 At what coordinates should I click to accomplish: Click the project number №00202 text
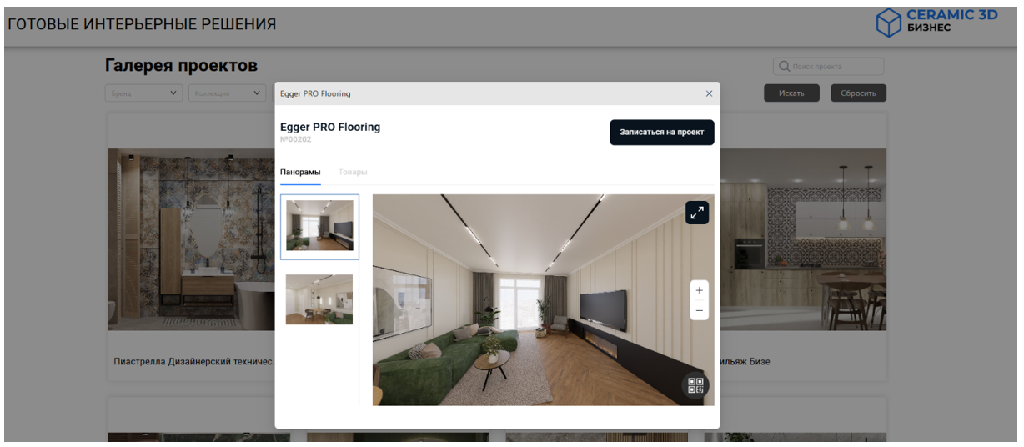point(296,139)
